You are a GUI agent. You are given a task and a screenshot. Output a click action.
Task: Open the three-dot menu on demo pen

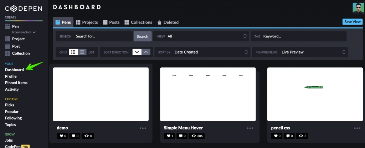[143, 128]
